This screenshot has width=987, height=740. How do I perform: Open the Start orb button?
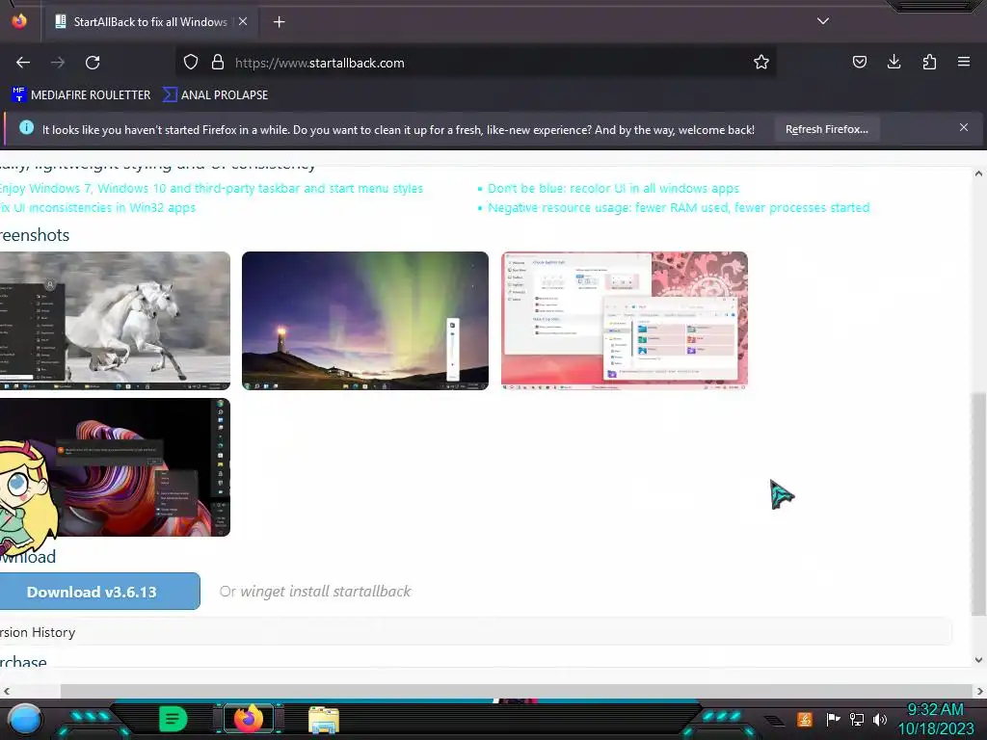pos(24,719)
